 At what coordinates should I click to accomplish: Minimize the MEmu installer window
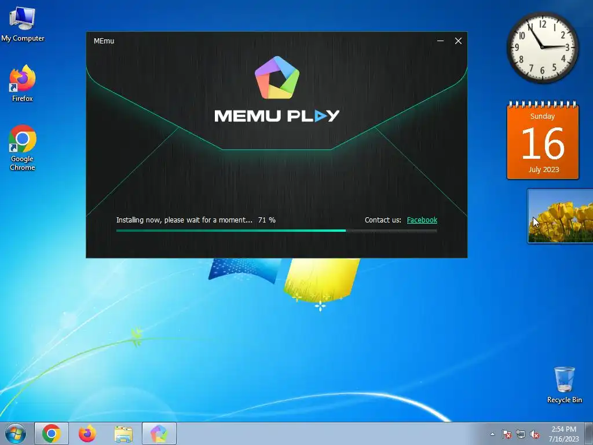point(440,41)
